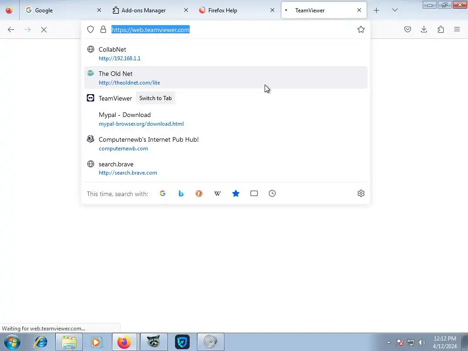Close the Firefox Help tab
The height and width of the screenshot is (351, 468).
tap(272, 10)
